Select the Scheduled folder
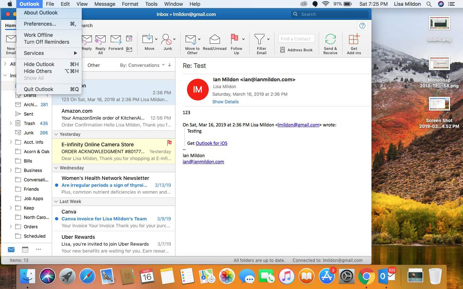The width and height of the screenshot is (463, 289). point(34,236)
